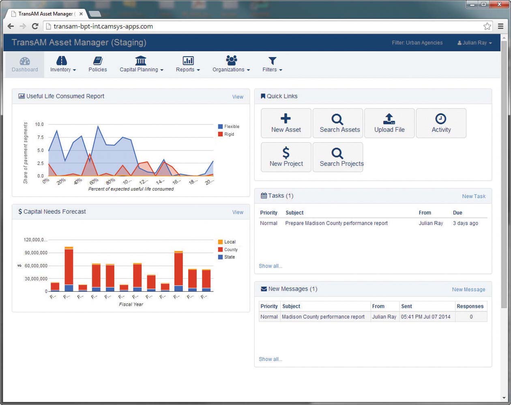Click the New Asset plus icon

[286, 118]
